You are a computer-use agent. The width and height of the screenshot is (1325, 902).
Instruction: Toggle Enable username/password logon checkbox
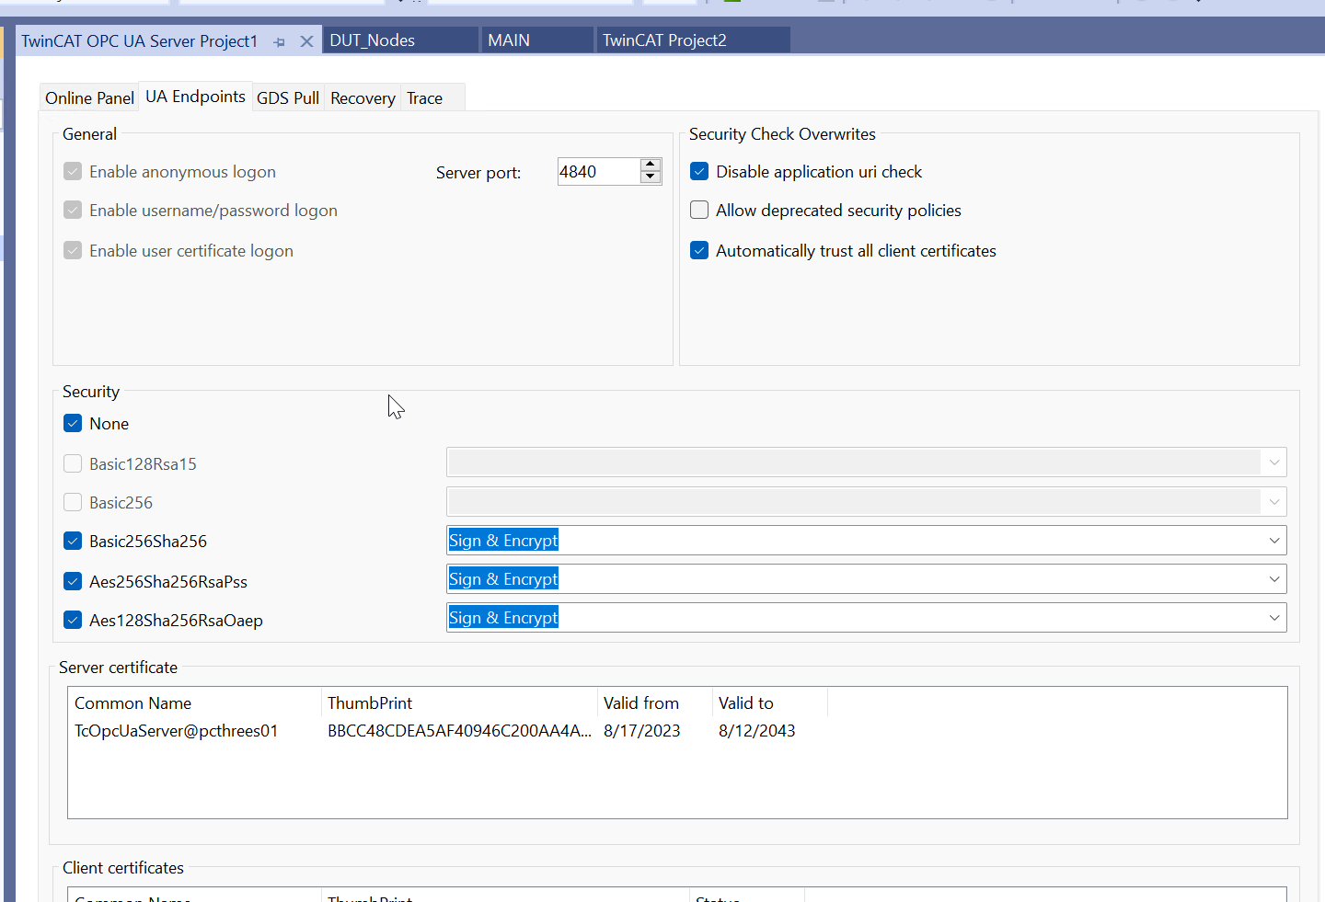point(73,211)
